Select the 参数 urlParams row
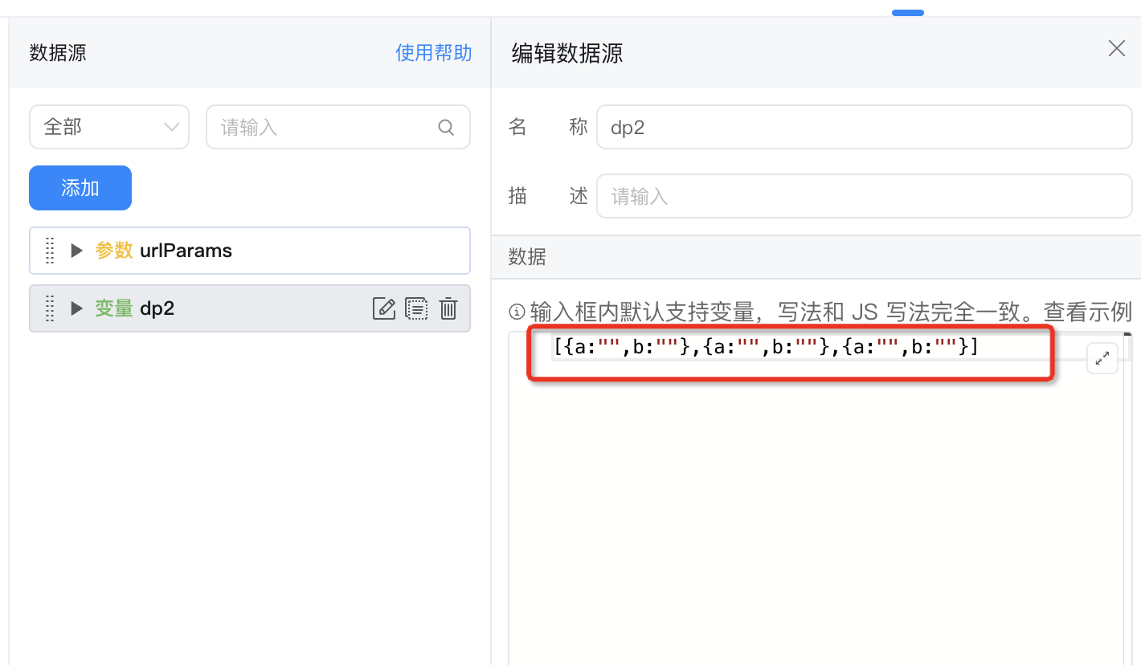Image resolution: width=1141 pixels, height=665 pixels. tap(250, 251)
